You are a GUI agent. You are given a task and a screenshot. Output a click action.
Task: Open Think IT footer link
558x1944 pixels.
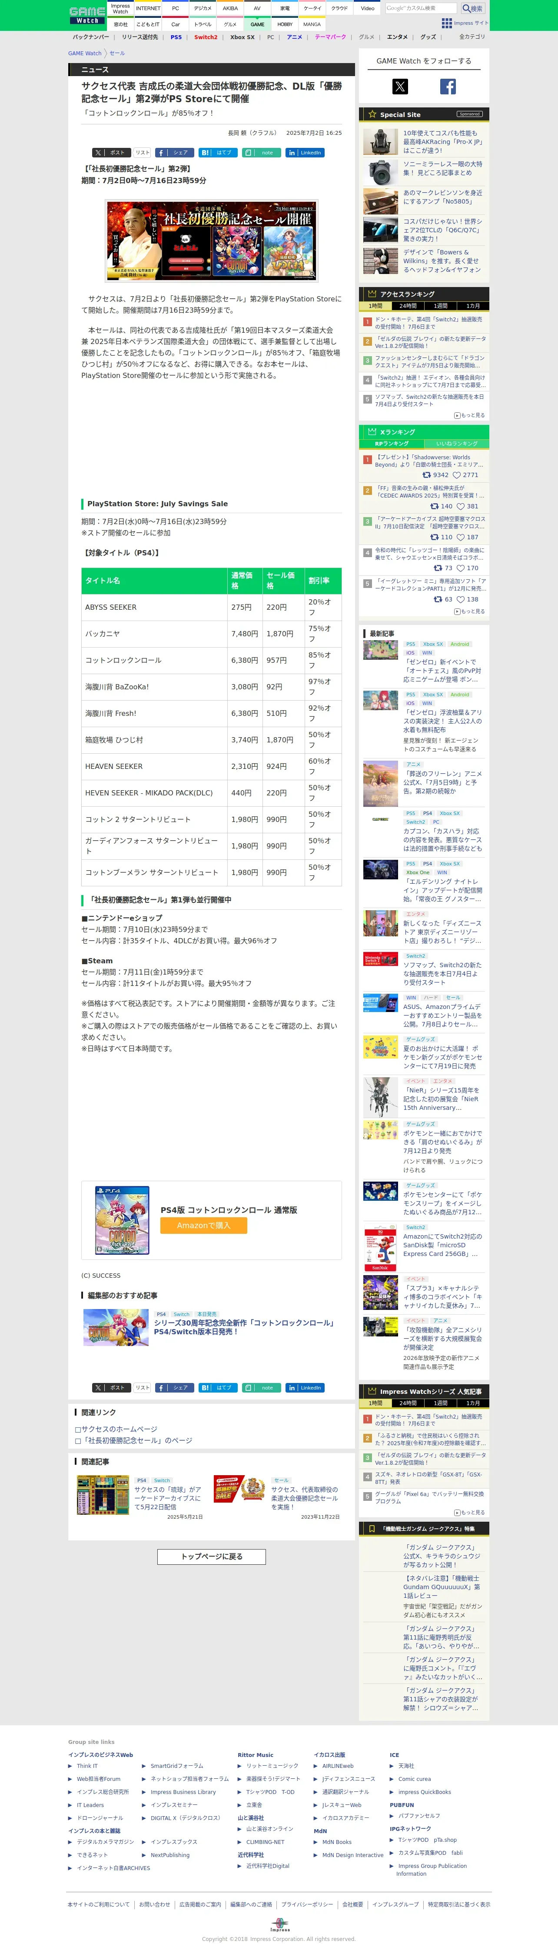point(87,1766)
